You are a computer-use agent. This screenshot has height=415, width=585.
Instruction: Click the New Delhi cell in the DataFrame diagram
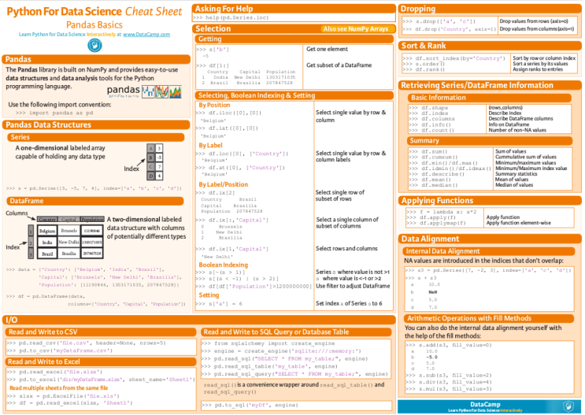pos(68,243)
